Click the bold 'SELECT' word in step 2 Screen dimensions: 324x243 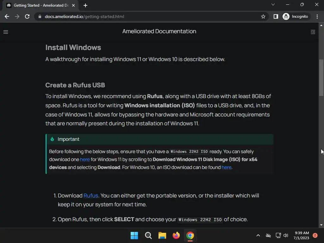pos(124,219)
